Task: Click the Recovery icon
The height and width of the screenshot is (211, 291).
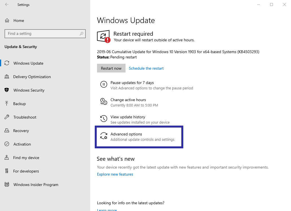Action: pyautogui.click(x=7, y=131)
